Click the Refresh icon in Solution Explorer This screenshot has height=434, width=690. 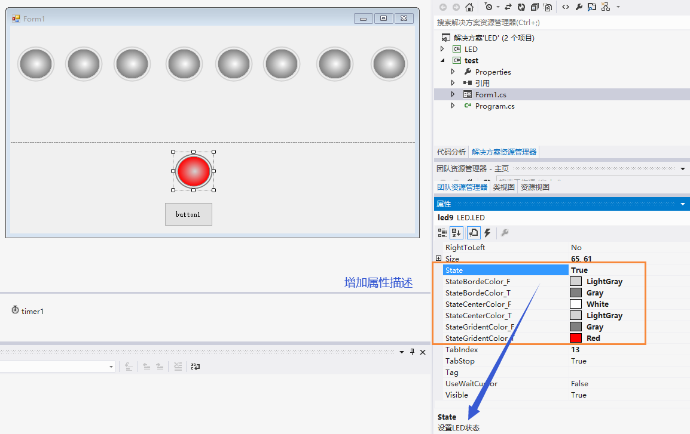tap(521, 7)
